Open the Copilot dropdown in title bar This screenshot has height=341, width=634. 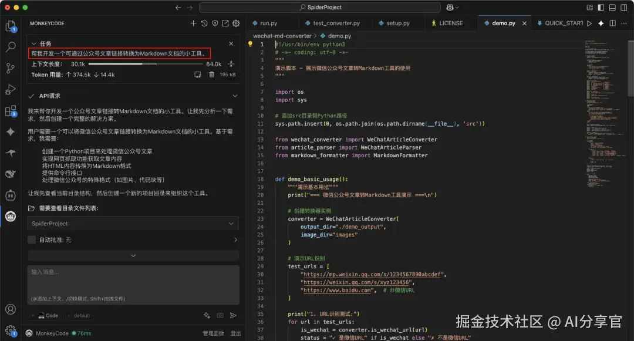click(x=453, y=7)
